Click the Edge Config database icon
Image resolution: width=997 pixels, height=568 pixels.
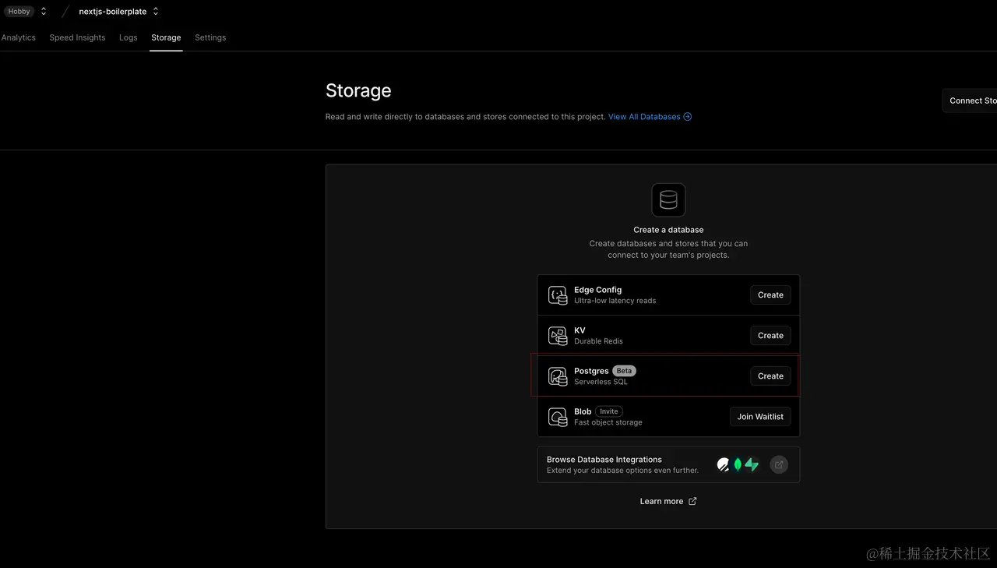pos(558,295)
